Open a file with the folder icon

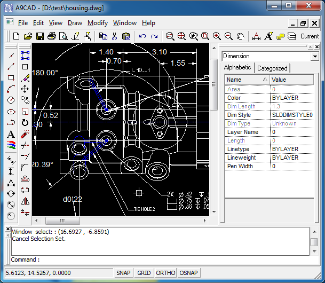click(x=28, y=36)
